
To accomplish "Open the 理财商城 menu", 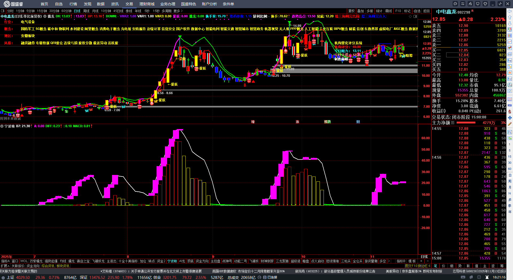I will pyautogui.click(x=147, y=4).
